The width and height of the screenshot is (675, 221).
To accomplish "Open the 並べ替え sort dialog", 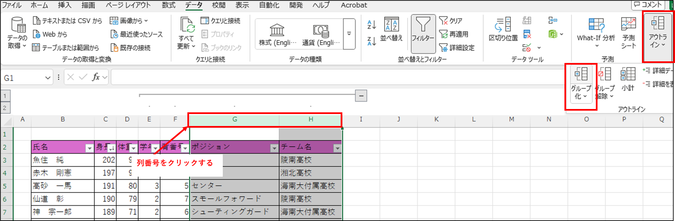I will pos(391,29).
